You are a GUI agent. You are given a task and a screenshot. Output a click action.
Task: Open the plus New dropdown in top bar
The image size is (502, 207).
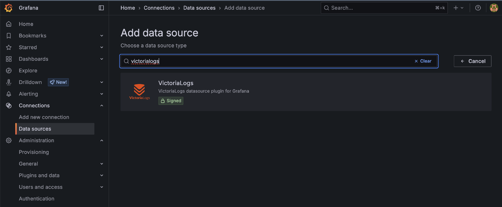click(458, 8)
